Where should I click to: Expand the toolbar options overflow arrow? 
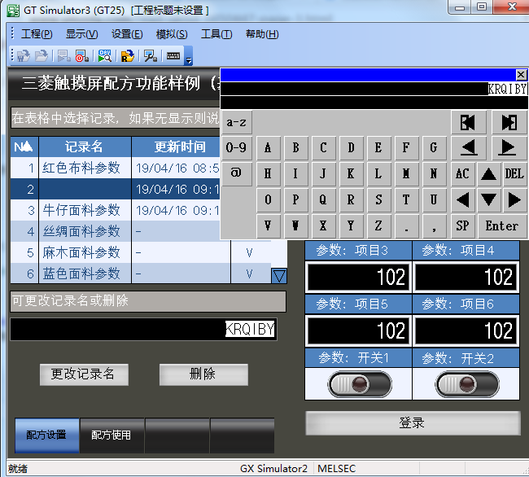coord(189,59)
